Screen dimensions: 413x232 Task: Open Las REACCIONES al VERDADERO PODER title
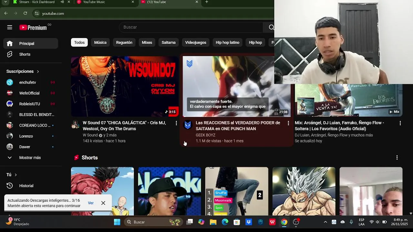tap(238, 126)
